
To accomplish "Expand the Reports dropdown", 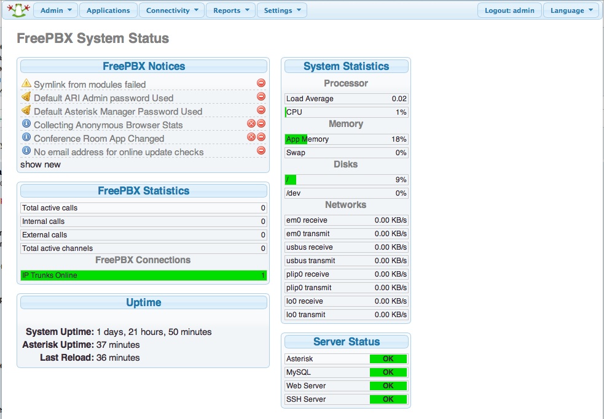I will click(x=230, y=10).
